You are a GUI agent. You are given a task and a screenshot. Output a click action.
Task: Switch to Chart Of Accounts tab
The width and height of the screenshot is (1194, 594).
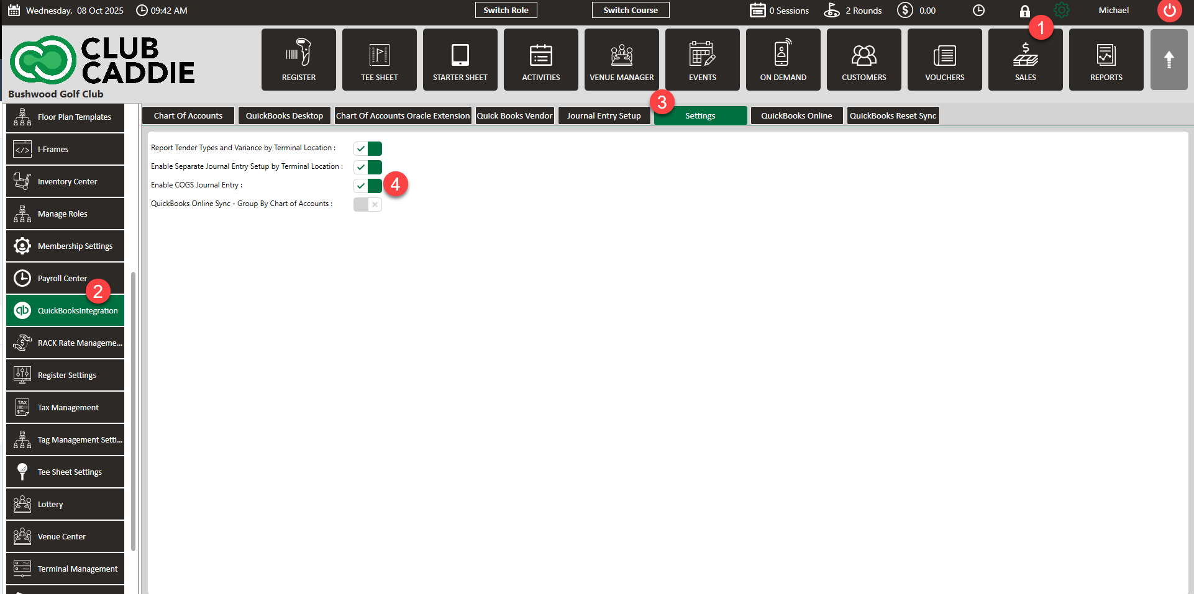click(188, 115)
